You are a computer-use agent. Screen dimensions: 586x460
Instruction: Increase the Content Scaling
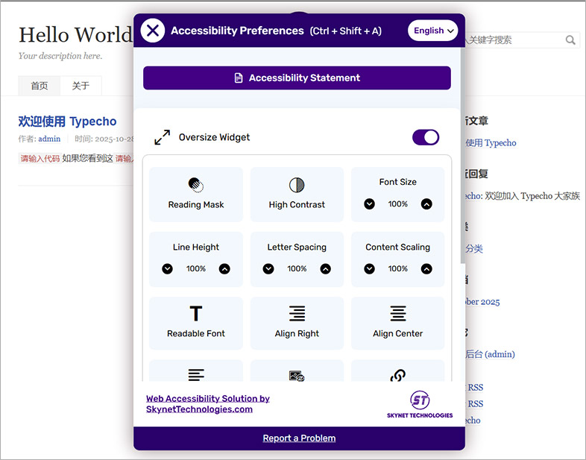pos(426,268)
